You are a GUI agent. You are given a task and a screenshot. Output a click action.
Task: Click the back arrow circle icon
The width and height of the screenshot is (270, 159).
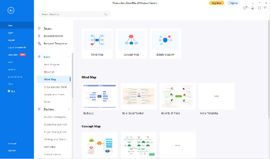tap(11, 10)
